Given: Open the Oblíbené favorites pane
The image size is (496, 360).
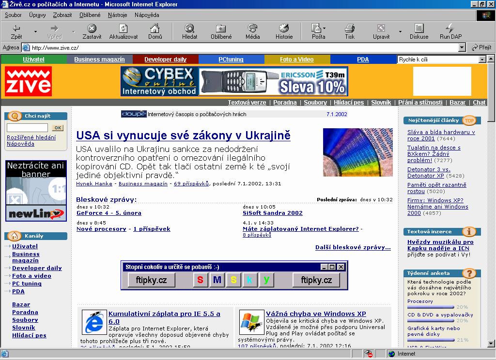Looking at the screenshot, I should click(x=221, y=31).
